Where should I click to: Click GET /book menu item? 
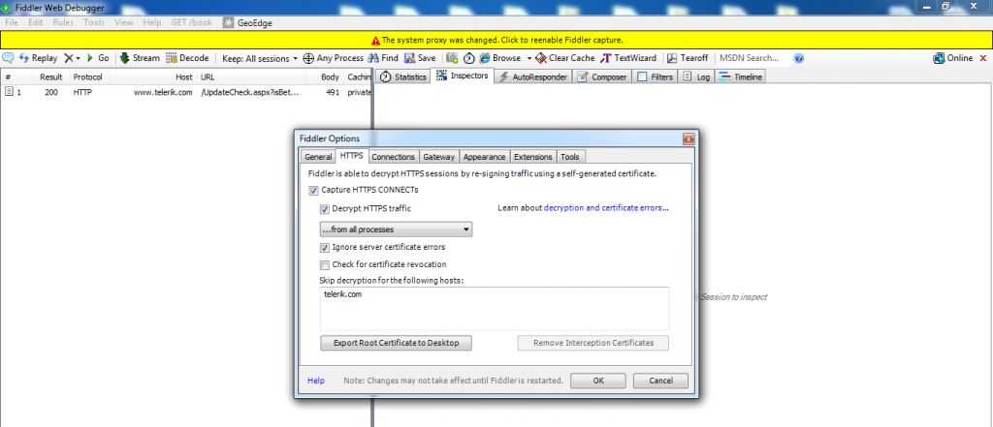click(191, 22)
